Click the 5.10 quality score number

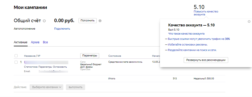(x=199, y=7)
